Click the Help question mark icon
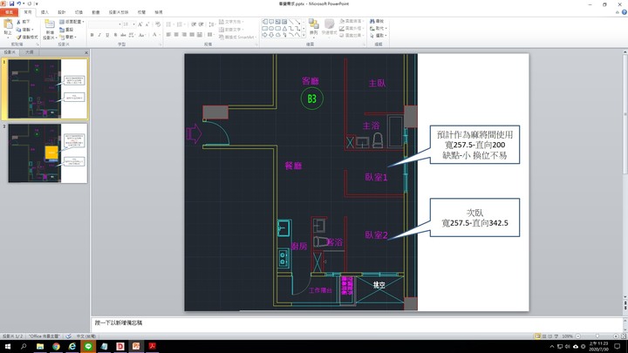Viewport: 628px width, 353px height. 624,12
